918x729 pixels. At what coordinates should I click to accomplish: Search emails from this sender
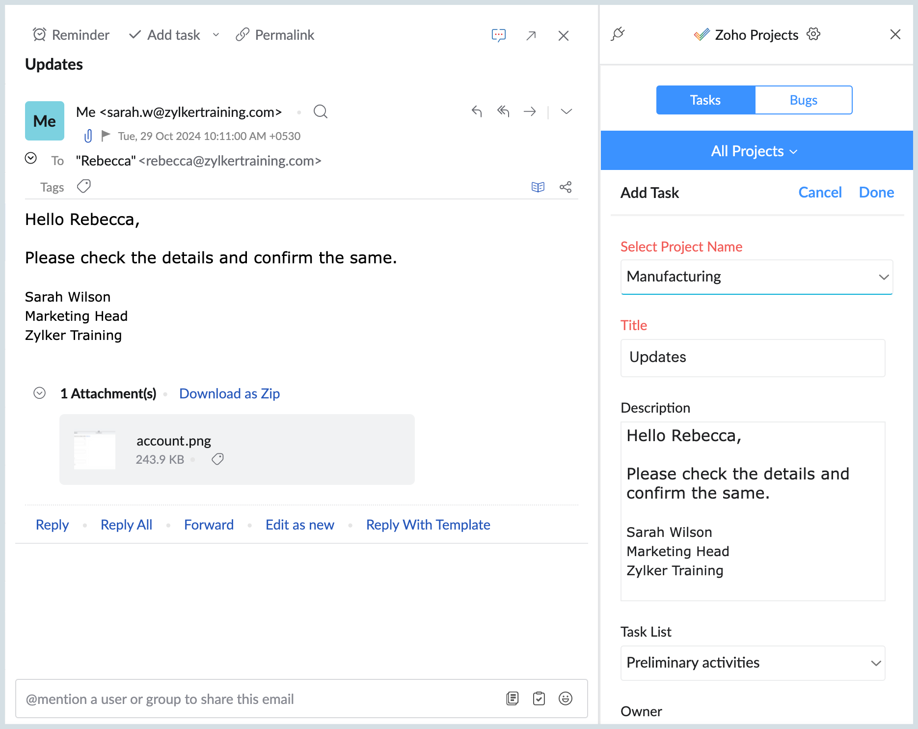click(x=321, y=112)
